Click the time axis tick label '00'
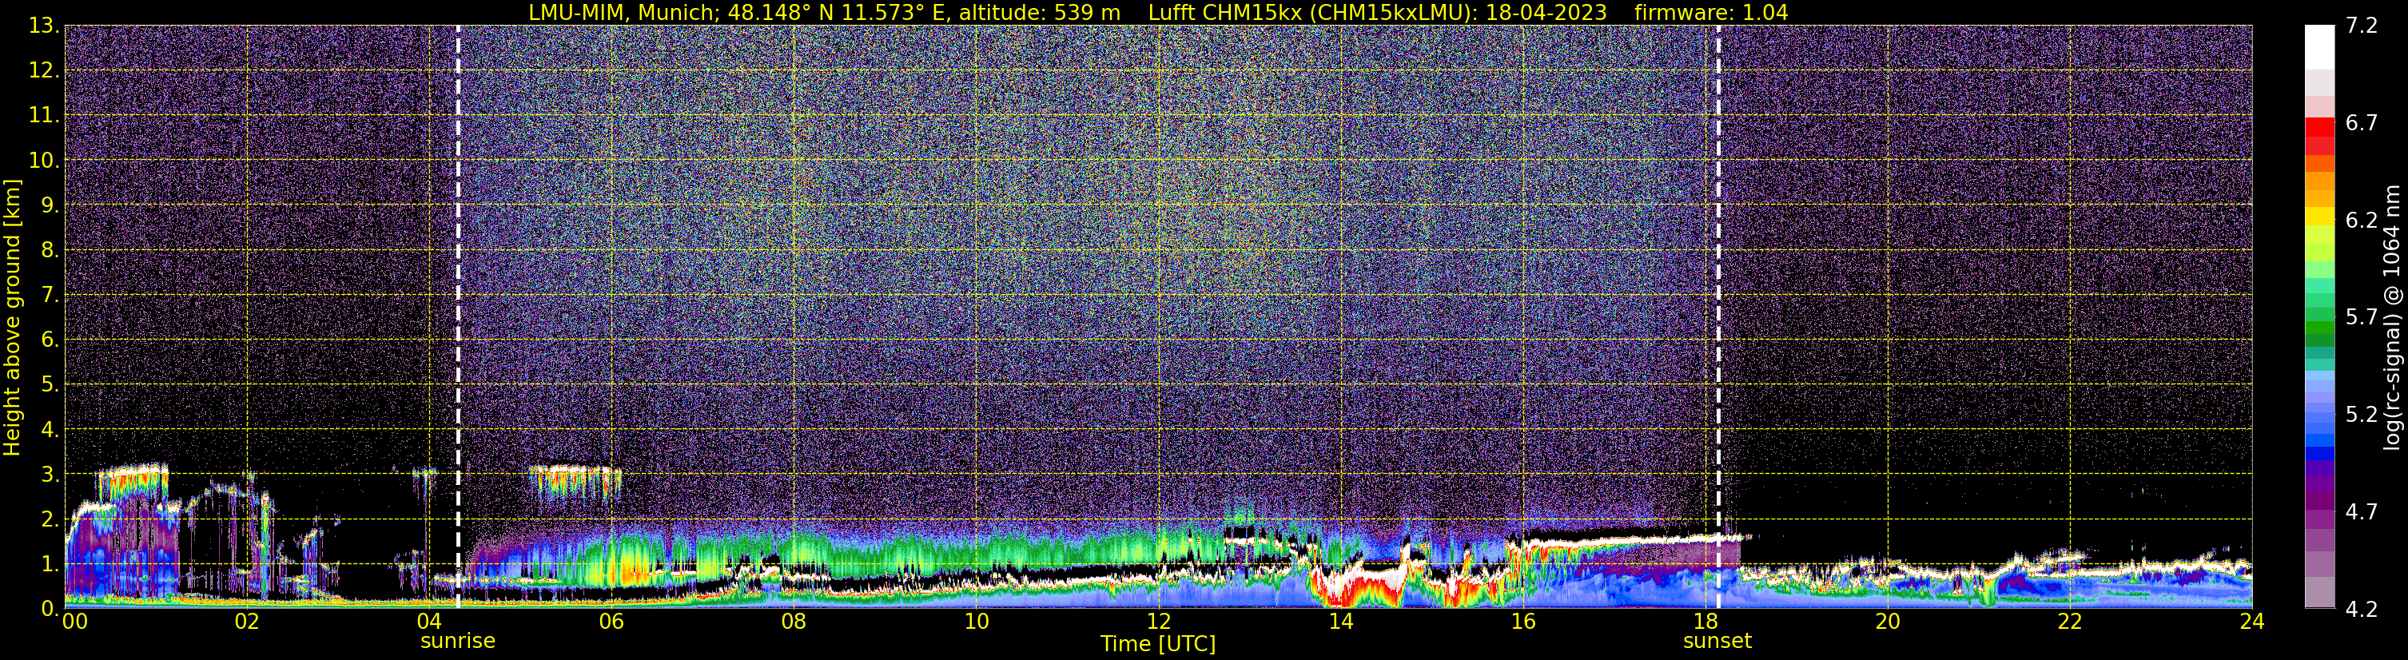The height and width of the screenshot is (660, 2408). 74,622
